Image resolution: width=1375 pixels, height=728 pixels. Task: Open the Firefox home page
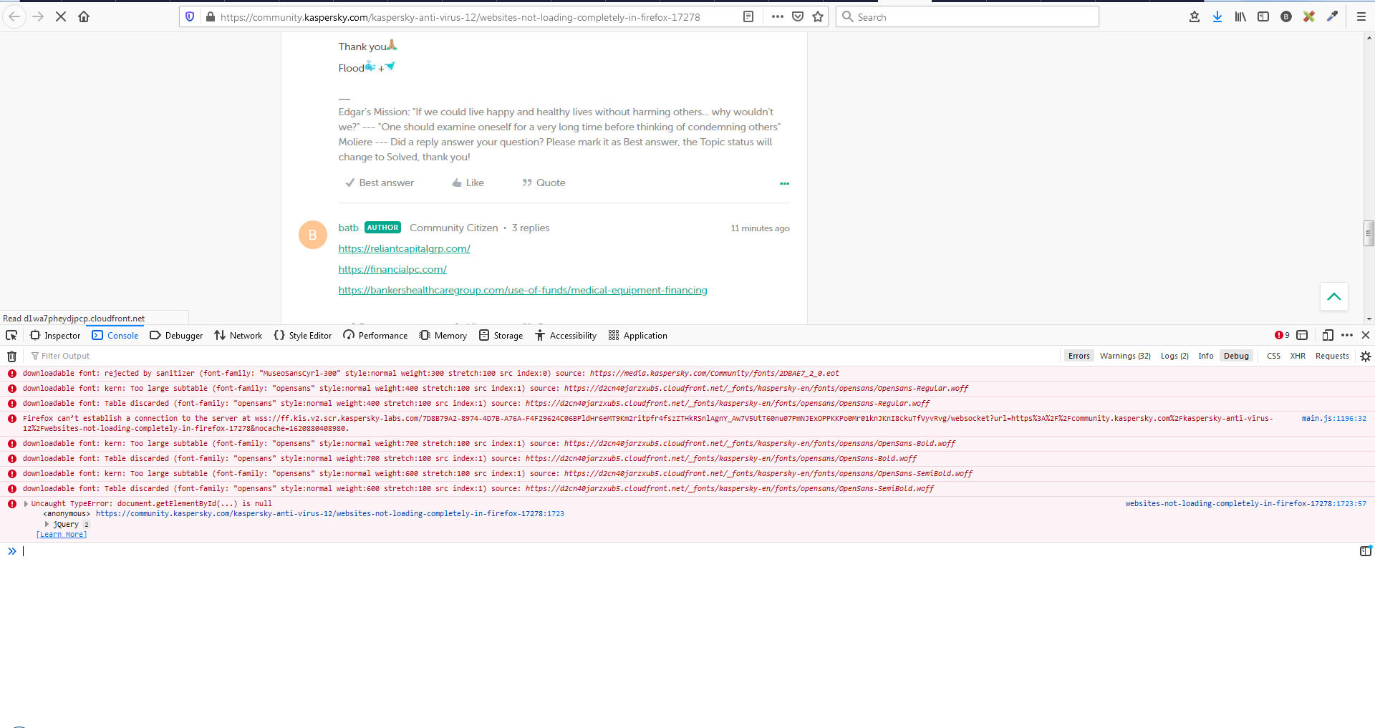coord(84,16)
